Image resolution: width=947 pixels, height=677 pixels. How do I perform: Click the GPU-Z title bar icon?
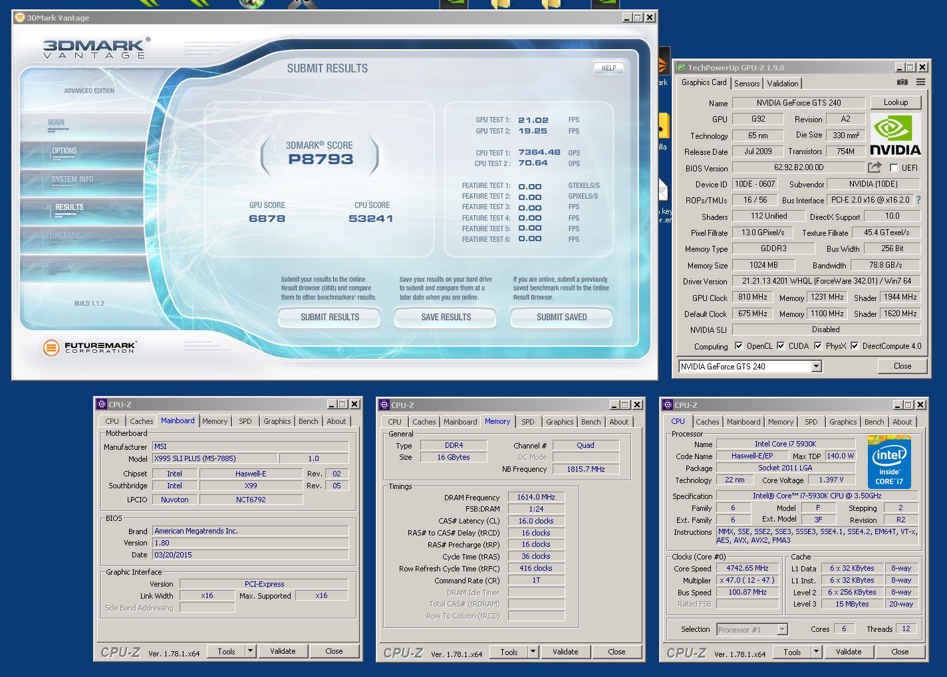click(680, 67)
